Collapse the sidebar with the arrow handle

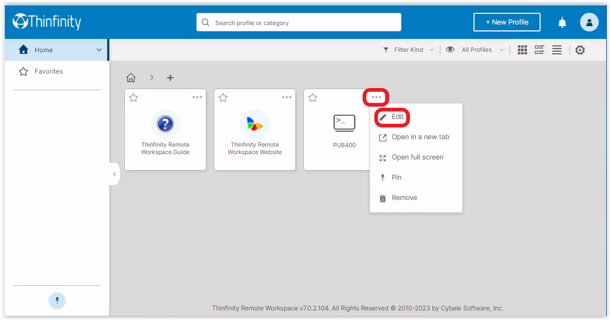[x=115, y=174]
